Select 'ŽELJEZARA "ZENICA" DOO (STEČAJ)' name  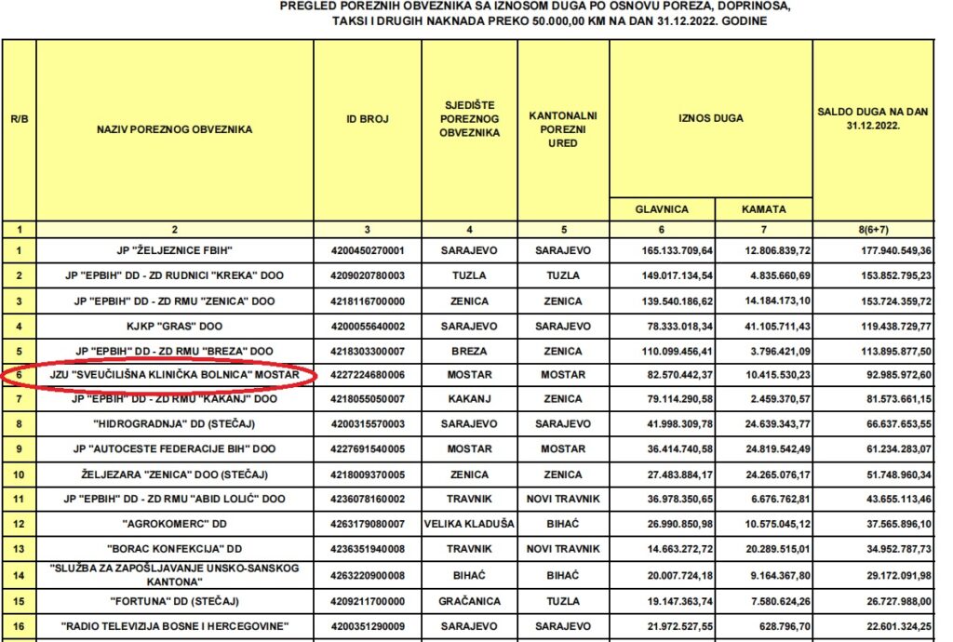point(174,475)
